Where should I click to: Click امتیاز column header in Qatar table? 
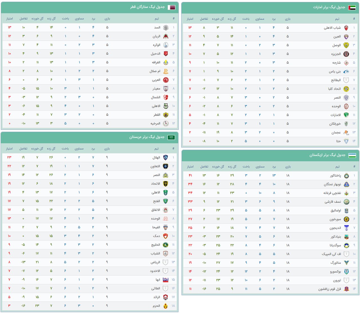(x=10, y=19)
